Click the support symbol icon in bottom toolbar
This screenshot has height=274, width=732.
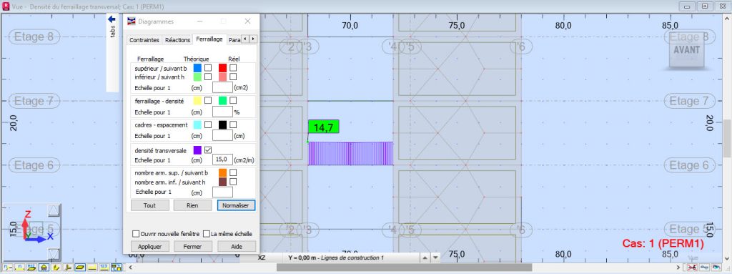pyautogui.click(x=68, y=268)
